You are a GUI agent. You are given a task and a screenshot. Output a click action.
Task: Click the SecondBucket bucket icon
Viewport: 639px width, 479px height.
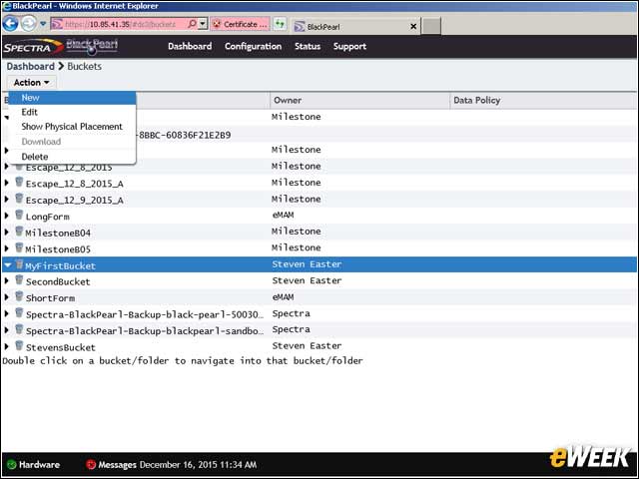19,279
